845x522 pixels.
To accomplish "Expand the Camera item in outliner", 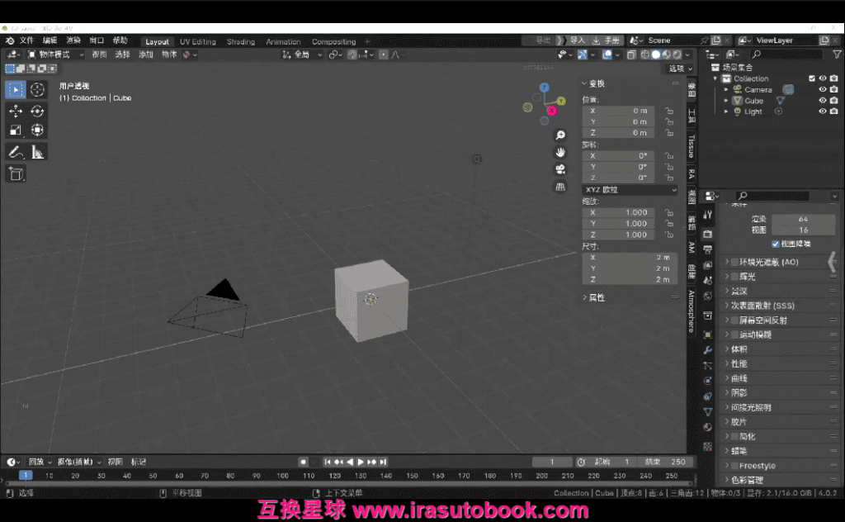I will pos(726,89).
